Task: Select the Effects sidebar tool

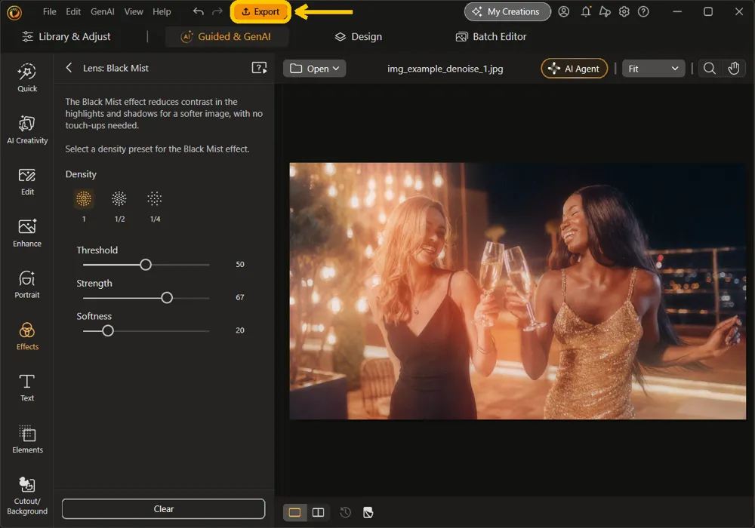Action: coord(27,336)
